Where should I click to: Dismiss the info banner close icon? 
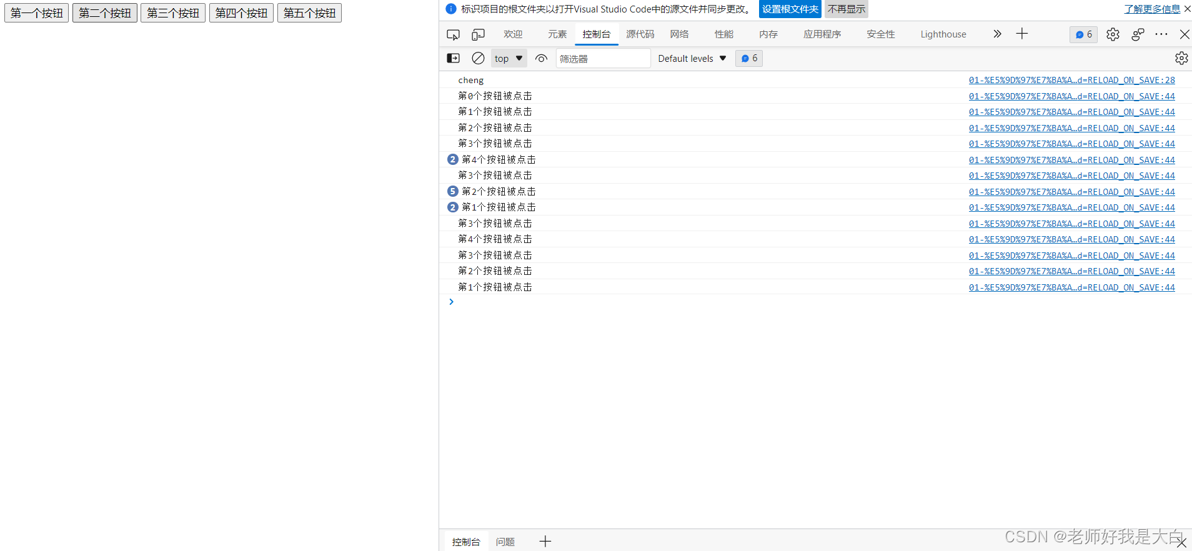click(1187, 9)
